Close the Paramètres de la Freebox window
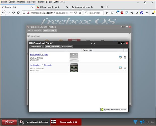 point(130,27)
